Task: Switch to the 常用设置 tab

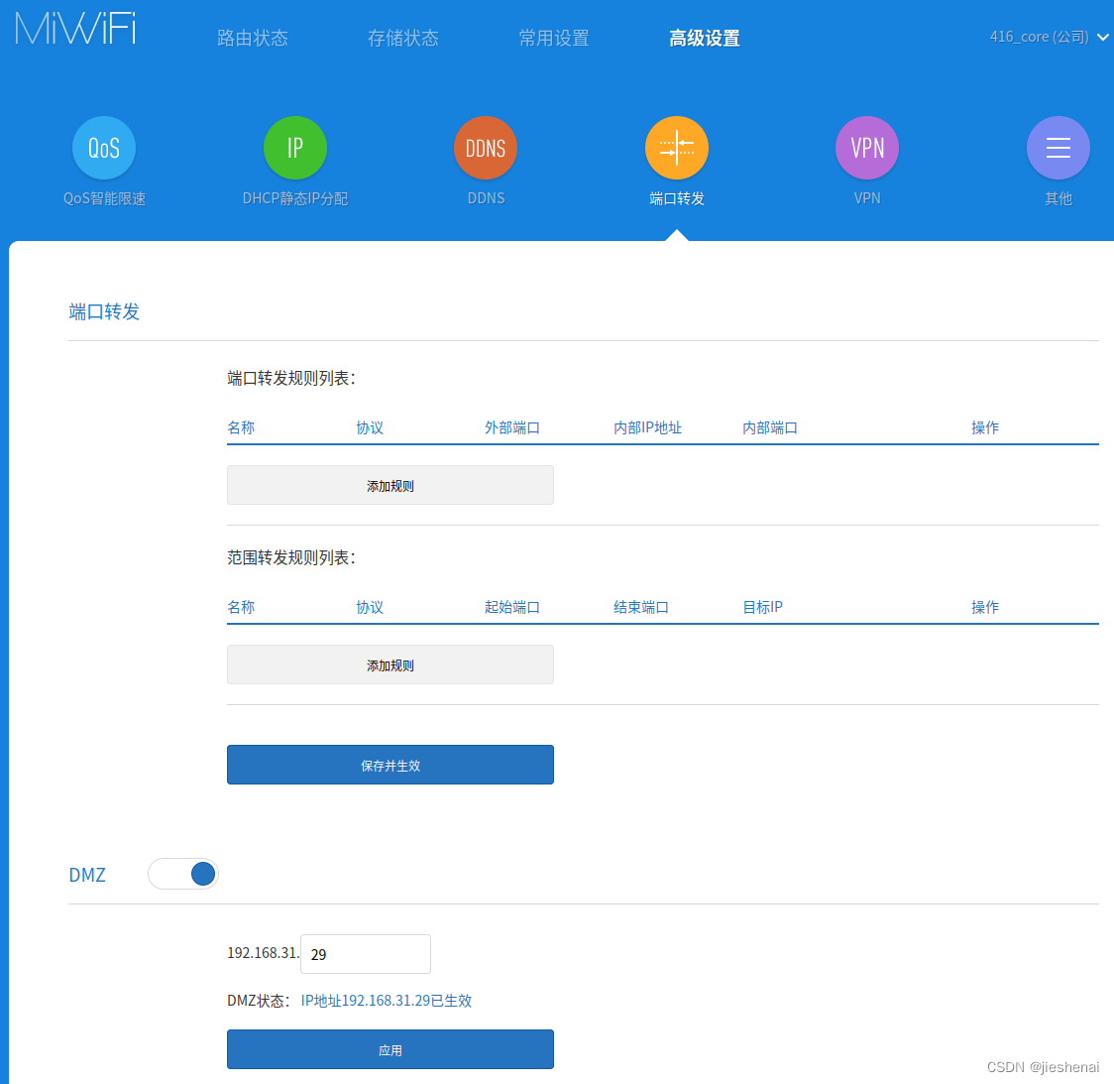Action: [x=553, y=38]
